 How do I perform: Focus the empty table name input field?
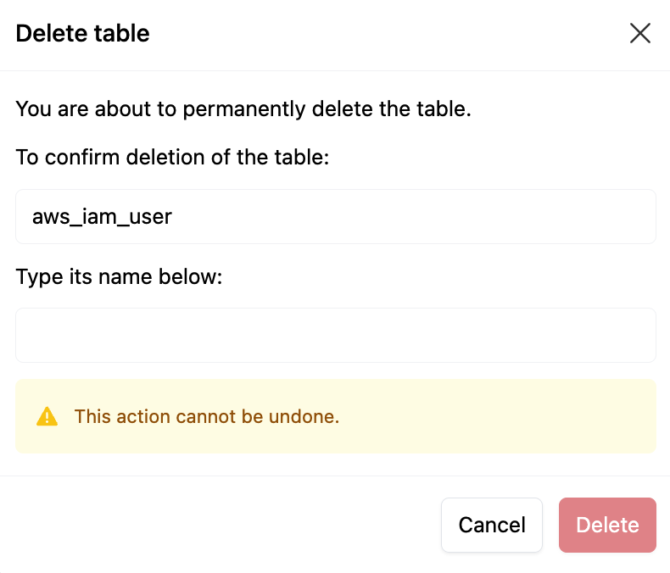336,336
